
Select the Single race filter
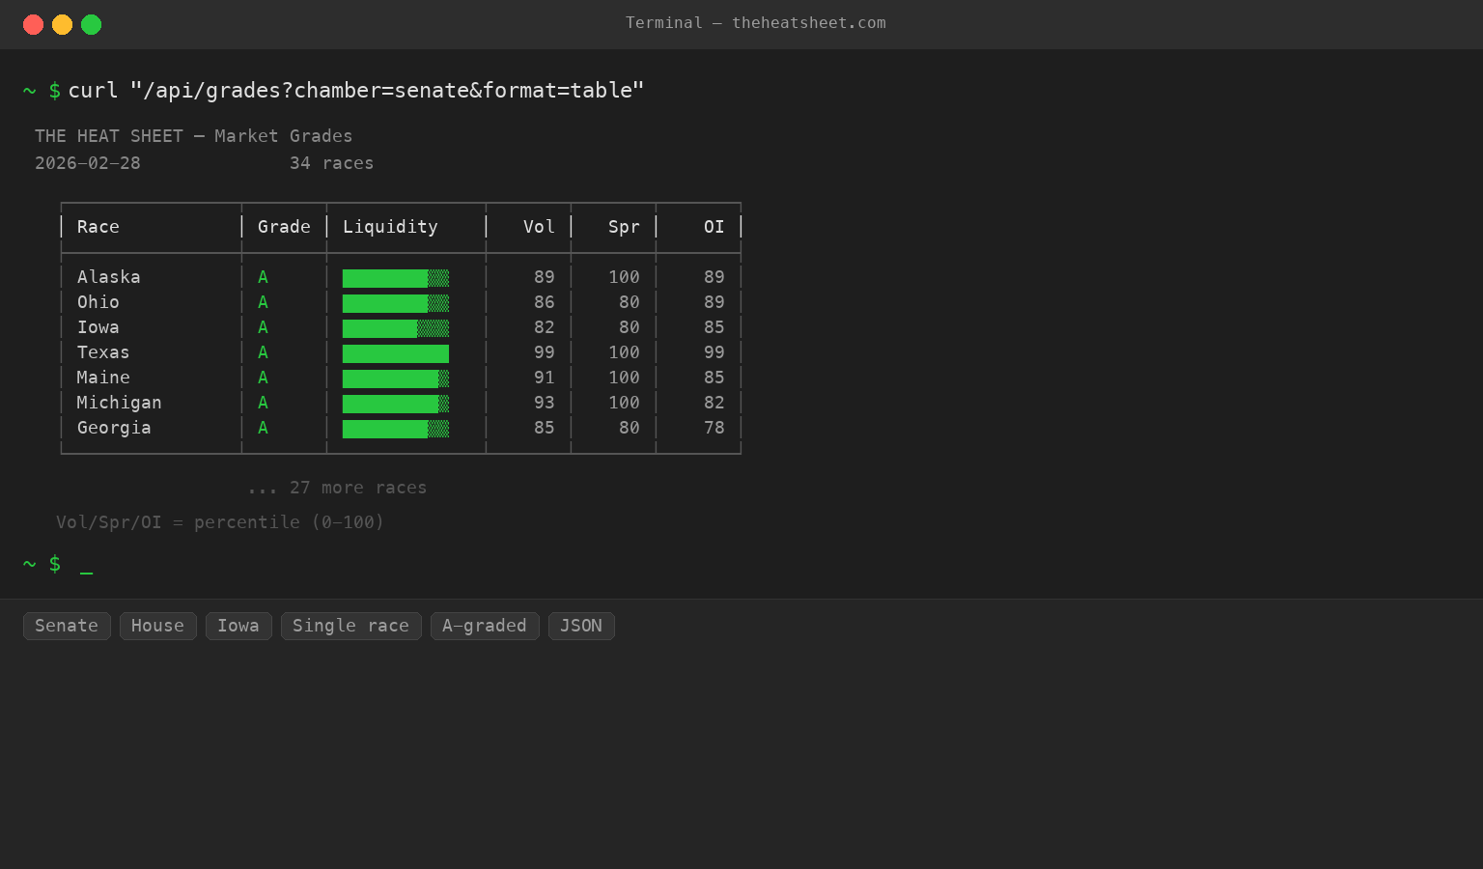(x=350, y=626)
